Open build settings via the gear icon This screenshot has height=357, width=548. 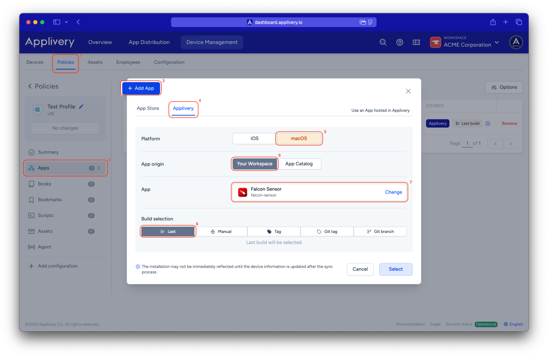(488, 123)
